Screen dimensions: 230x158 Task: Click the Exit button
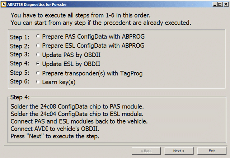[212, 151]
